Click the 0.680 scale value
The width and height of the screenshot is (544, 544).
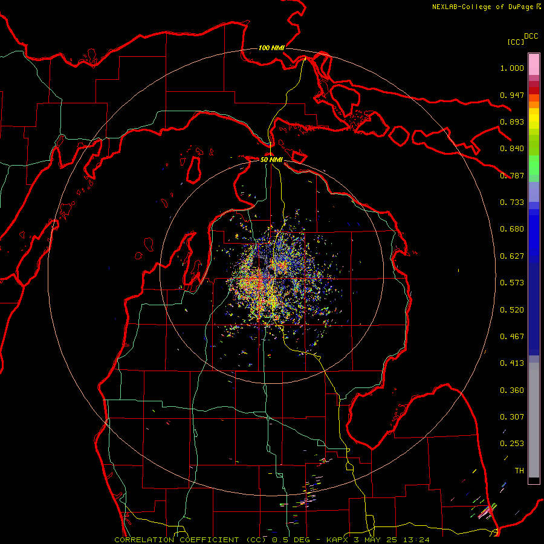[x=512, y=229]
